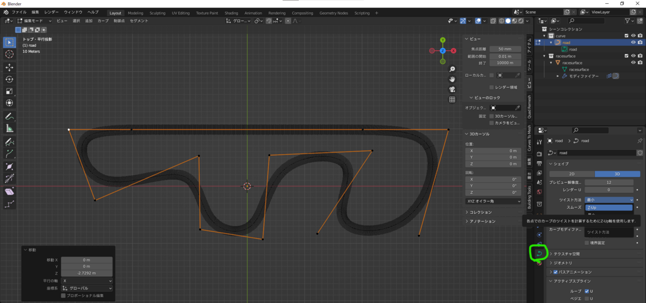This screenshot has height=303, width=646.
Task: Open the Render properties tab icon
Action: (x=539, y=154)
